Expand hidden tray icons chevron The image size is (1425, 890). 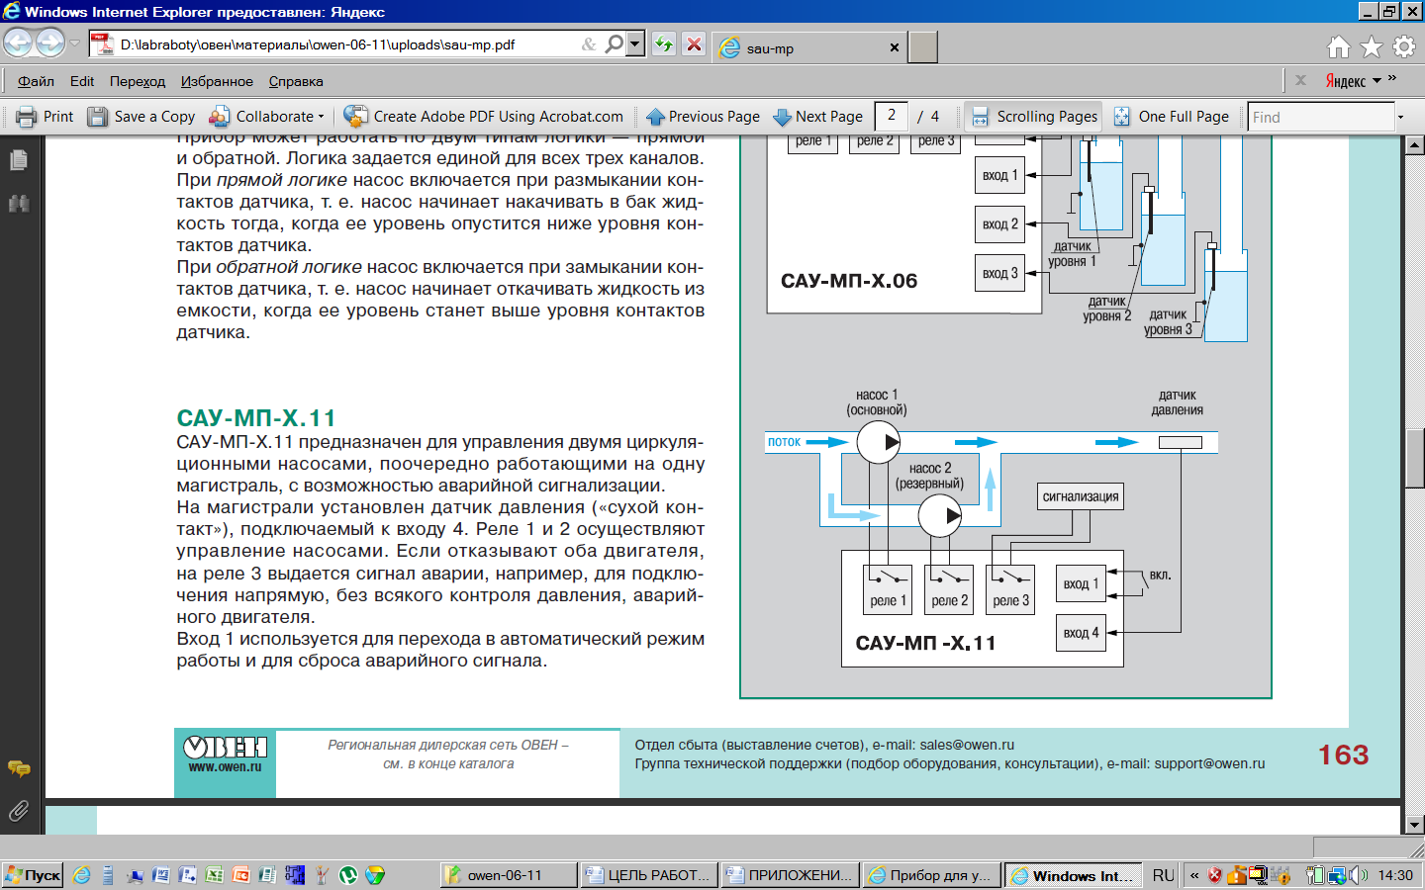pyautogui.click(x=1194, y=875)
